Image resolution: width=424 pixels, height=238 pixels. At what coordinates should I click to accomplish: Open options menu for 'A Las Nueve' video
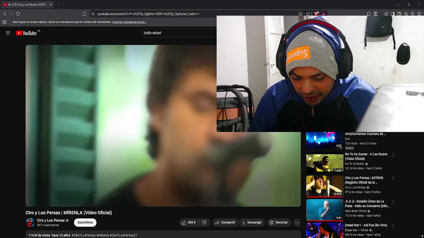click(393, 155)
